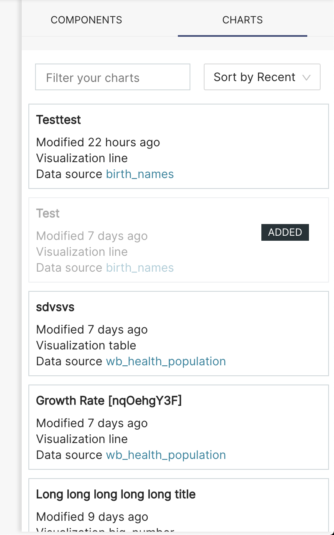Select the CHARTS tab
The height and width of the screenshot is (535, 334).
point(242,20)
